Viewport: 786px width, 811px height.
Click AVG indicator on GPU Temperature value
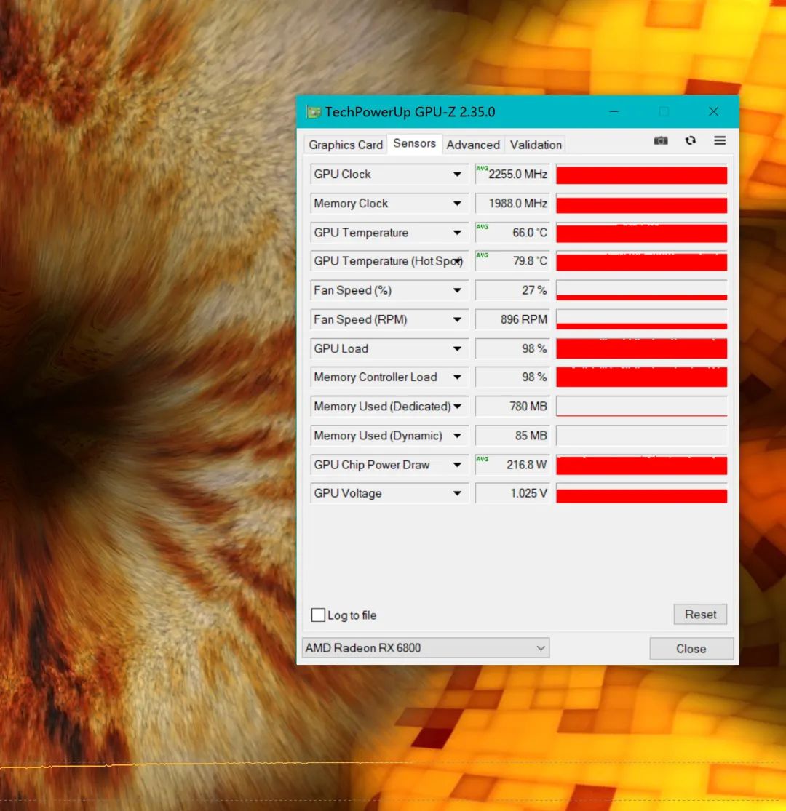482,226
